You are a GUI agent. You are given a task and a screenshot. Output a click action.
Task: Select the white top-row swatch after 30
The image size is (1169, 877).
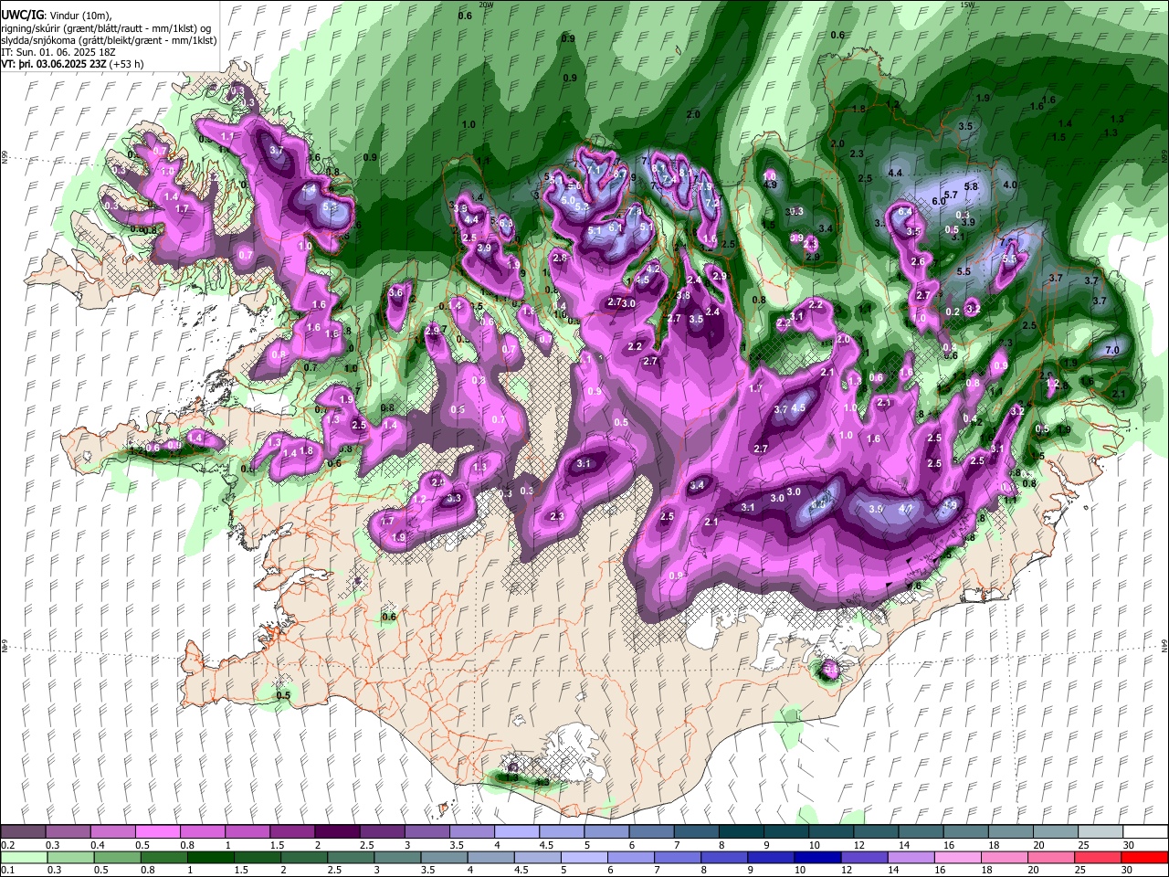[1143, 831]
